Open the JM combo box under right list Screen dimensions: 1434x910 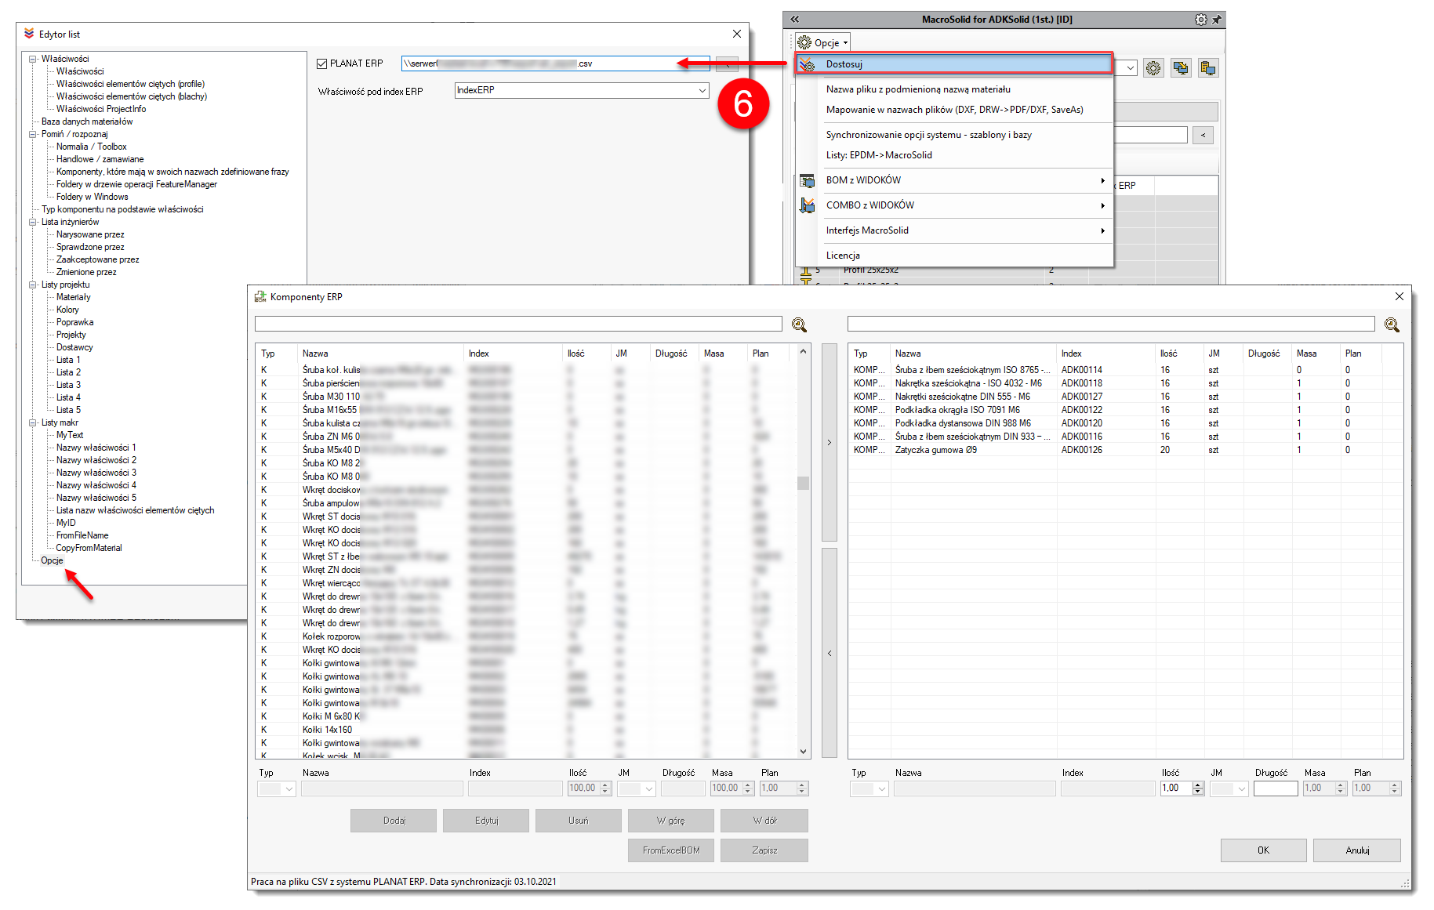pos(1229,789)
